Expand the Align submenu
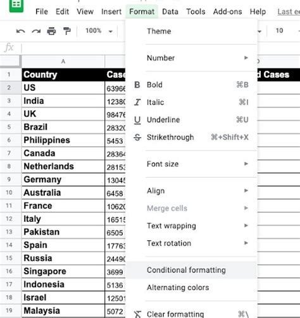The width and height of the screenshot is (300, 318). (191, 191)
